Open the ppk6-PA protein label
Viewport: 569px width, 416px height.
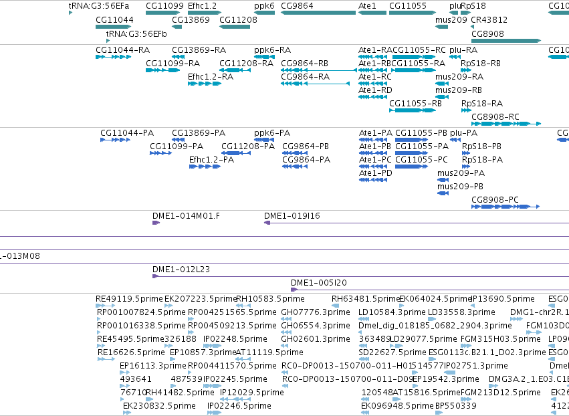click(x=272, y=133)
